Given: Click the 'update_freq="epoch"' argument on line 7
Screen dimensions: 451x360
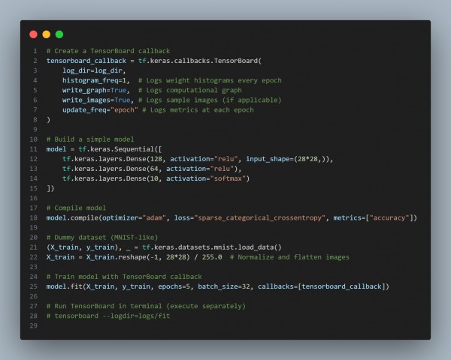Looking at the screenshot, I should (100, 110).
